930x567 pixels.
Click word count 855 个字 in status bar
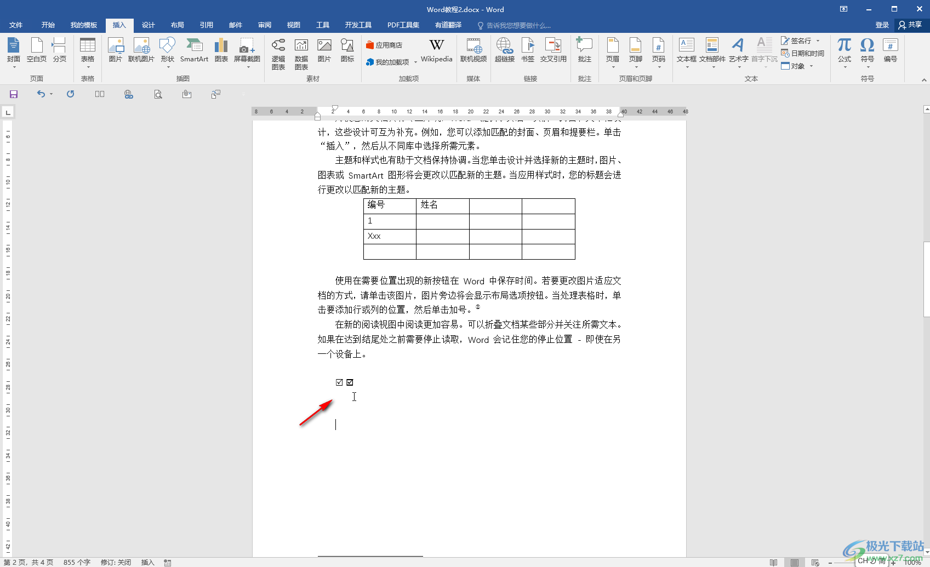[77, 563]
